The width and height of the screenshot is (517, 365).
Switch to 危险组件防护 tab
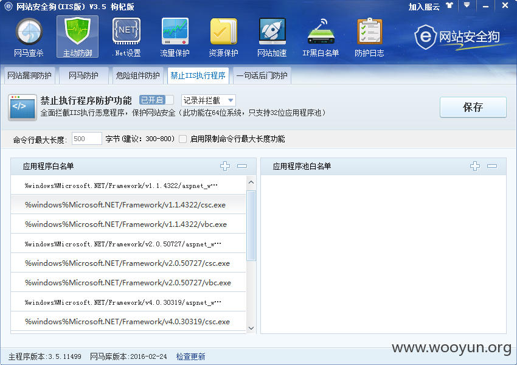pyautogui.click(x=137, y=75)
